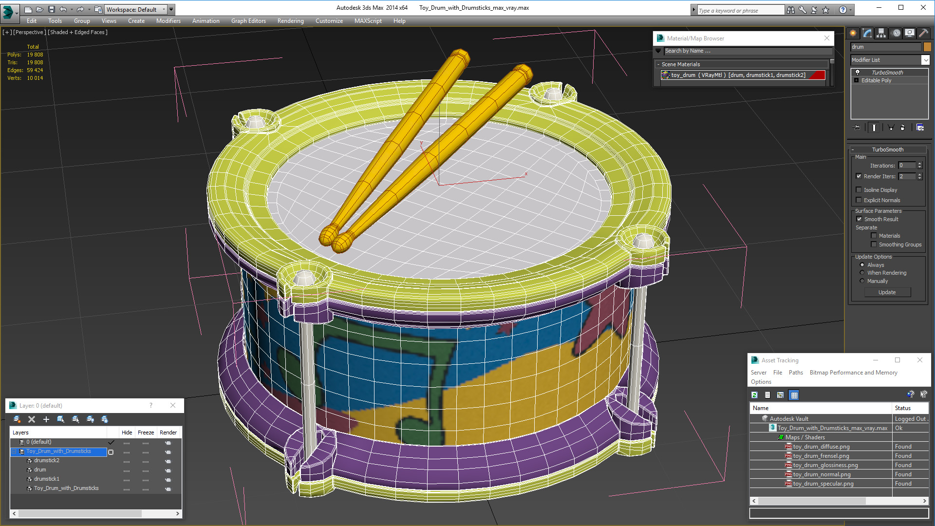Image resolution: width=935 pixels, height=526 pixels.
Task: Click Add Selected Objects to layer plus icon
Action: pyautogui.click(x=46, y=419)
